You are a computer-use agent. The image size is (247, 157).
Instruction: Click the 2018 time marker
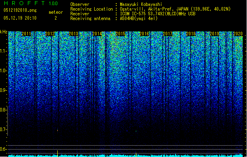[191, 34]
